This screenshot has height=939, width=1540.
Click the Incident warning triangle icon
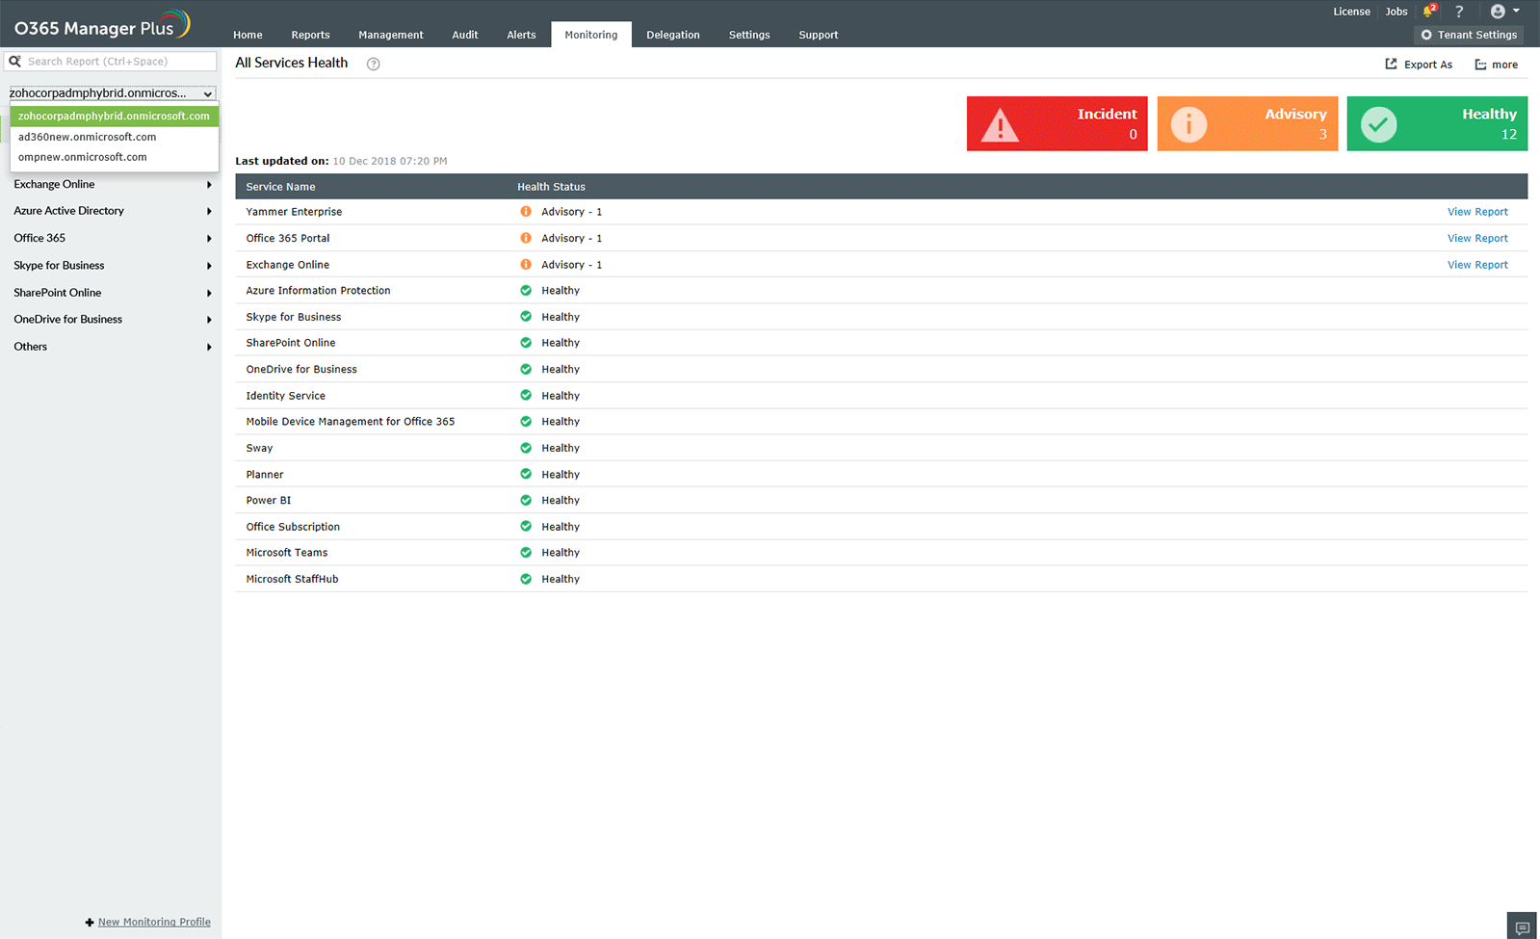coord(1000,125)
